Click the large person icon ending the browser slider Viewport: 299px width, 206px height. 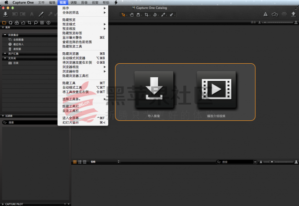tap(296, 162)
